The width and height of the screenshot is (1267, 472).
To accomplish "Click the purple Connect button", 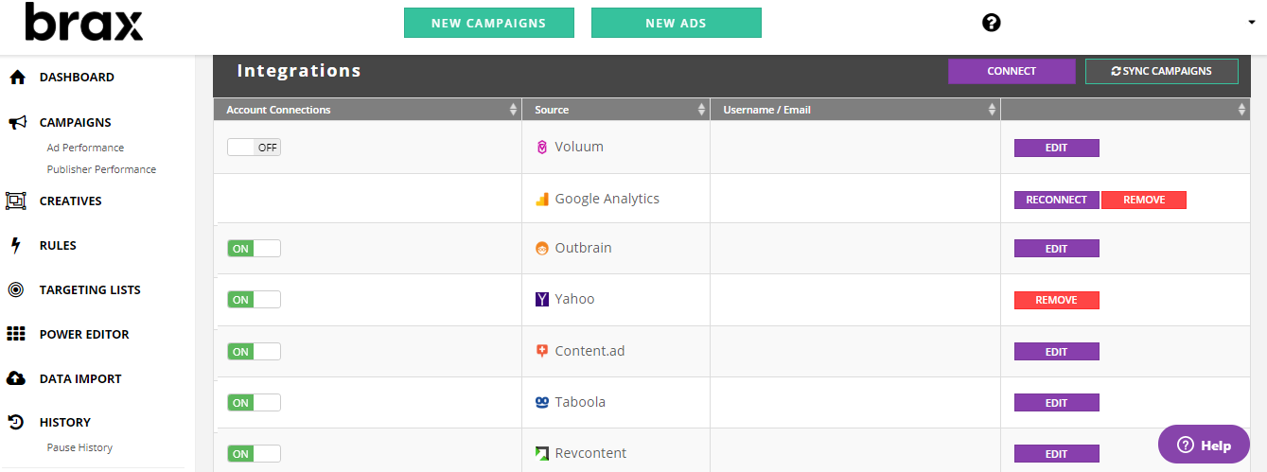I will [1012, 72].
